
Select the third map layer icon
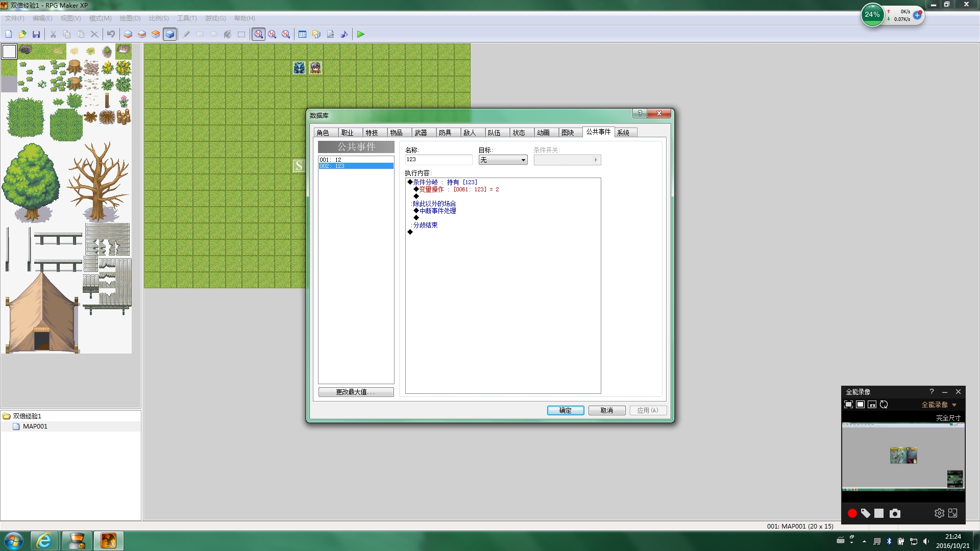click(156, 34)
